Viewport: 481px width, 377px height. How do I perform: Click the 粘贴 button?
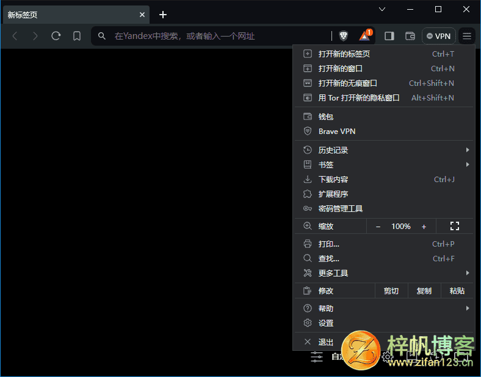click(x=457, y=291)
